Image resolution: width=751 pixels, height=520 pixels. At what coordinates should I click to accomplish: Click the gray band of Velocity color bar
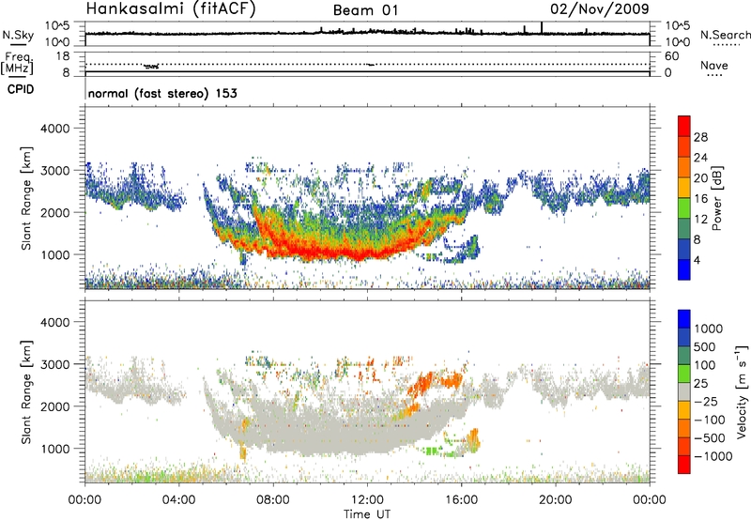[x=684, y=392]
